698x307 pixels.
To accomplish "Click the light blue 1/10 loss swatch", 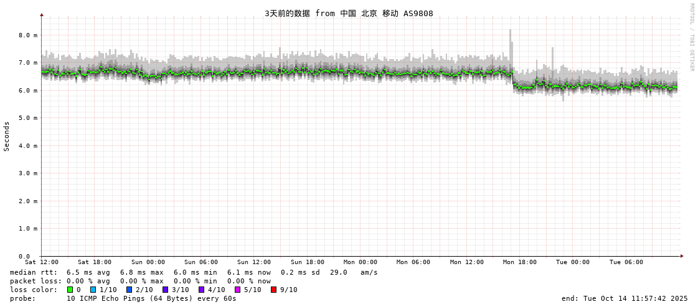I will (93, 290).
